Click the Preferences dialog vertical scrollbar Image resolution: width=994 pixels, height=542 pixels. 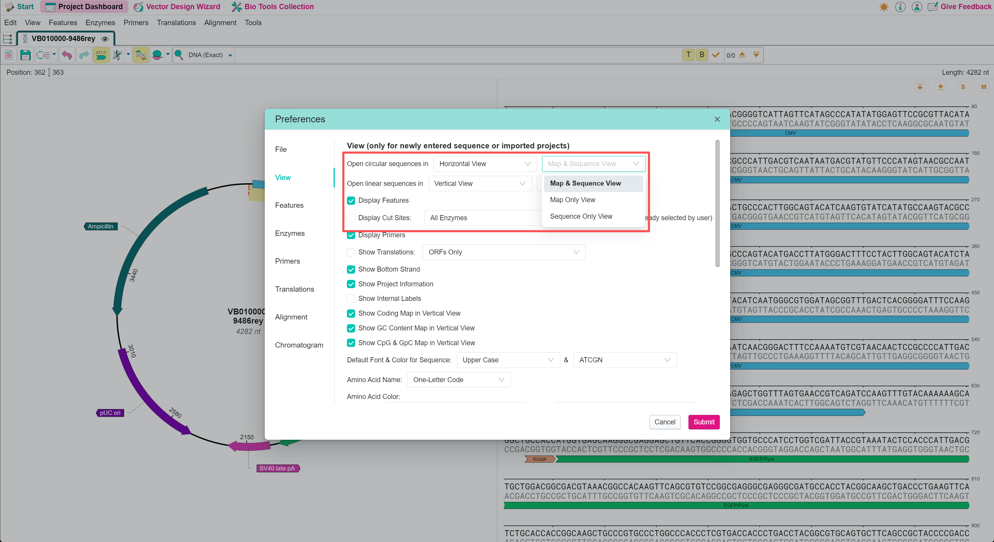pos(717,204)
